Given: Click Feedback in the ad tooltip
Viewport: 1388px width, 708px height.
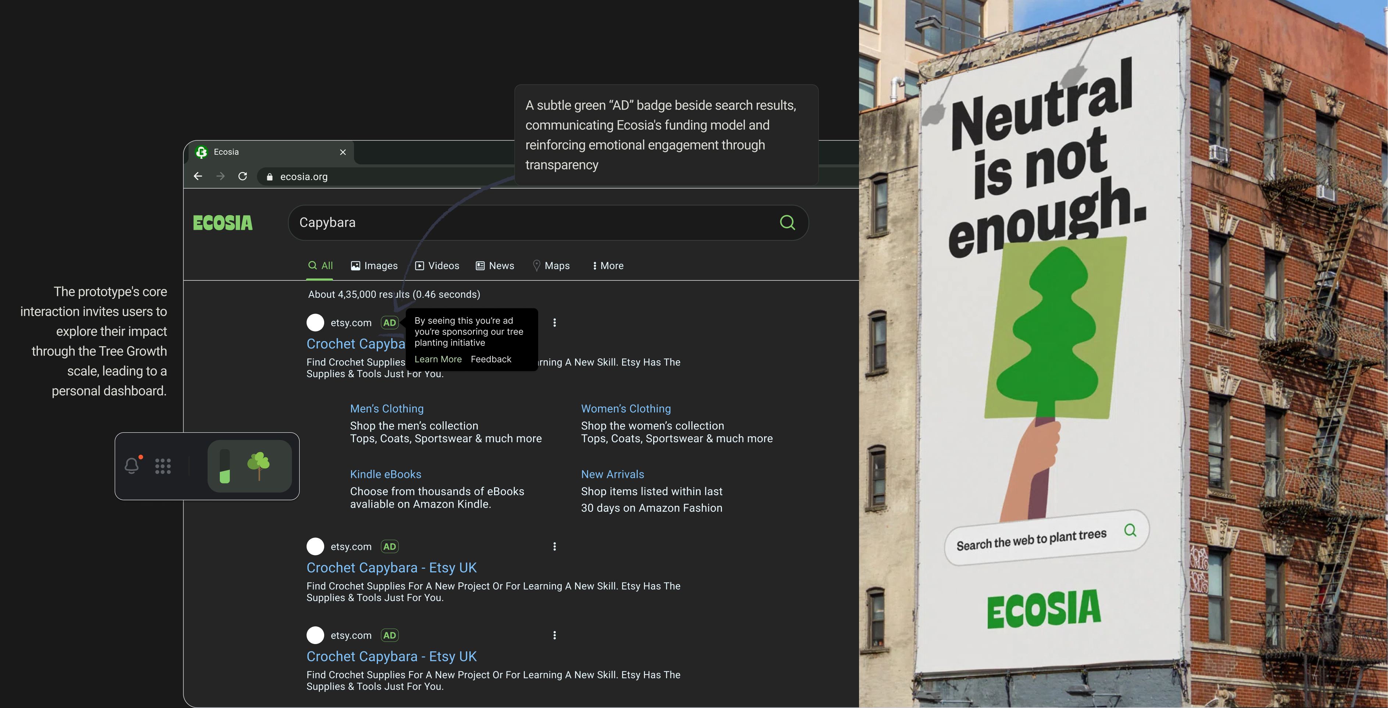Looking at the screenshot, I should (490, 360).
